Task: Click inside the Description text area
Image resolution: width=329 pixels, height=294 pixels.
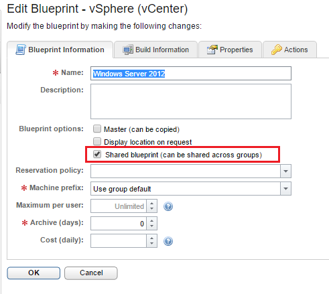Action: click(x=191, y=101)
